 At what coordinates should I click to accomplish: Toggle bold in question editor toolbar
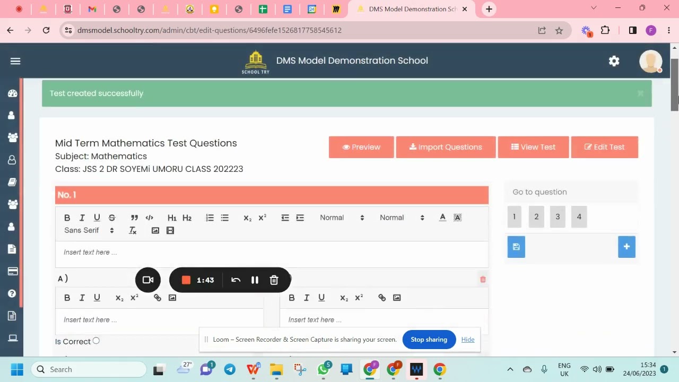coord(67,218)
